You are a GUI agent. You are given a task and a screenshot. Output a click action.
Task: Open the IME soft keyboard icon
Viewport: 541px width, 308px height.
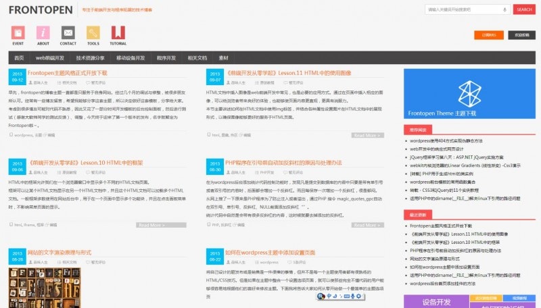coord(347,297)
